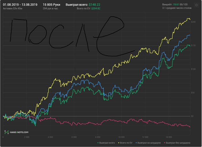
Task: Click the $150 y-axis label
Action: pos(193,46)
